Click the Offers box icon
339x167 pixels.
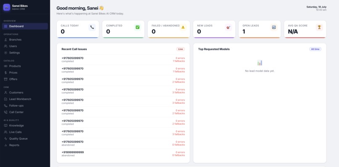click(x=5, y=79)
